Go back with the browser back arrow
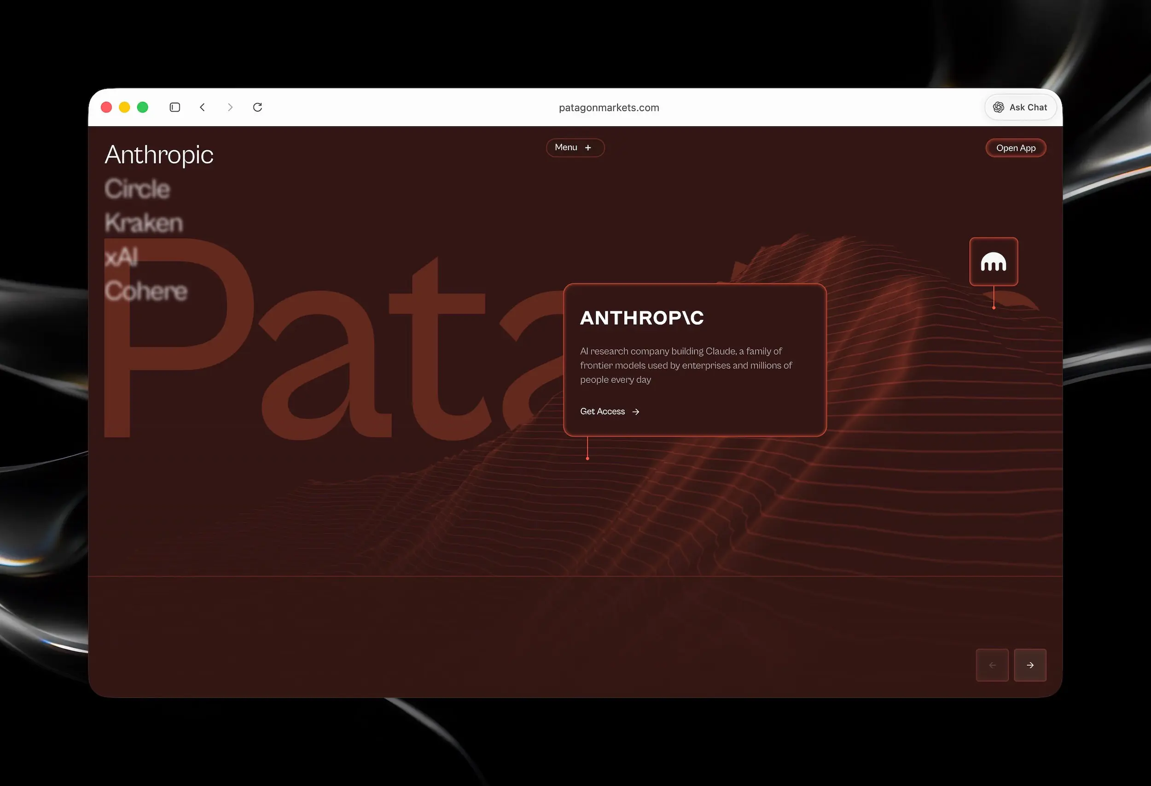The height and width of the screenshot is (786, 1151). click(202, 107)
